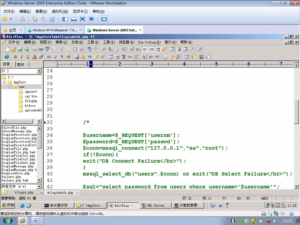The width and height of the screenshot is (300, 225).
Task: Open the color palette grid icon
Action: (41, 57)
